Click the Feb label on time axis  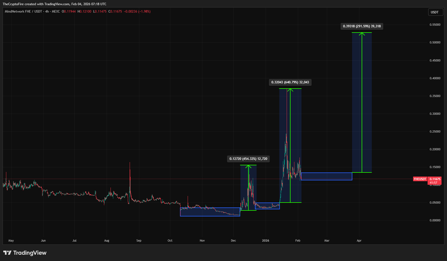pos(298,241)
